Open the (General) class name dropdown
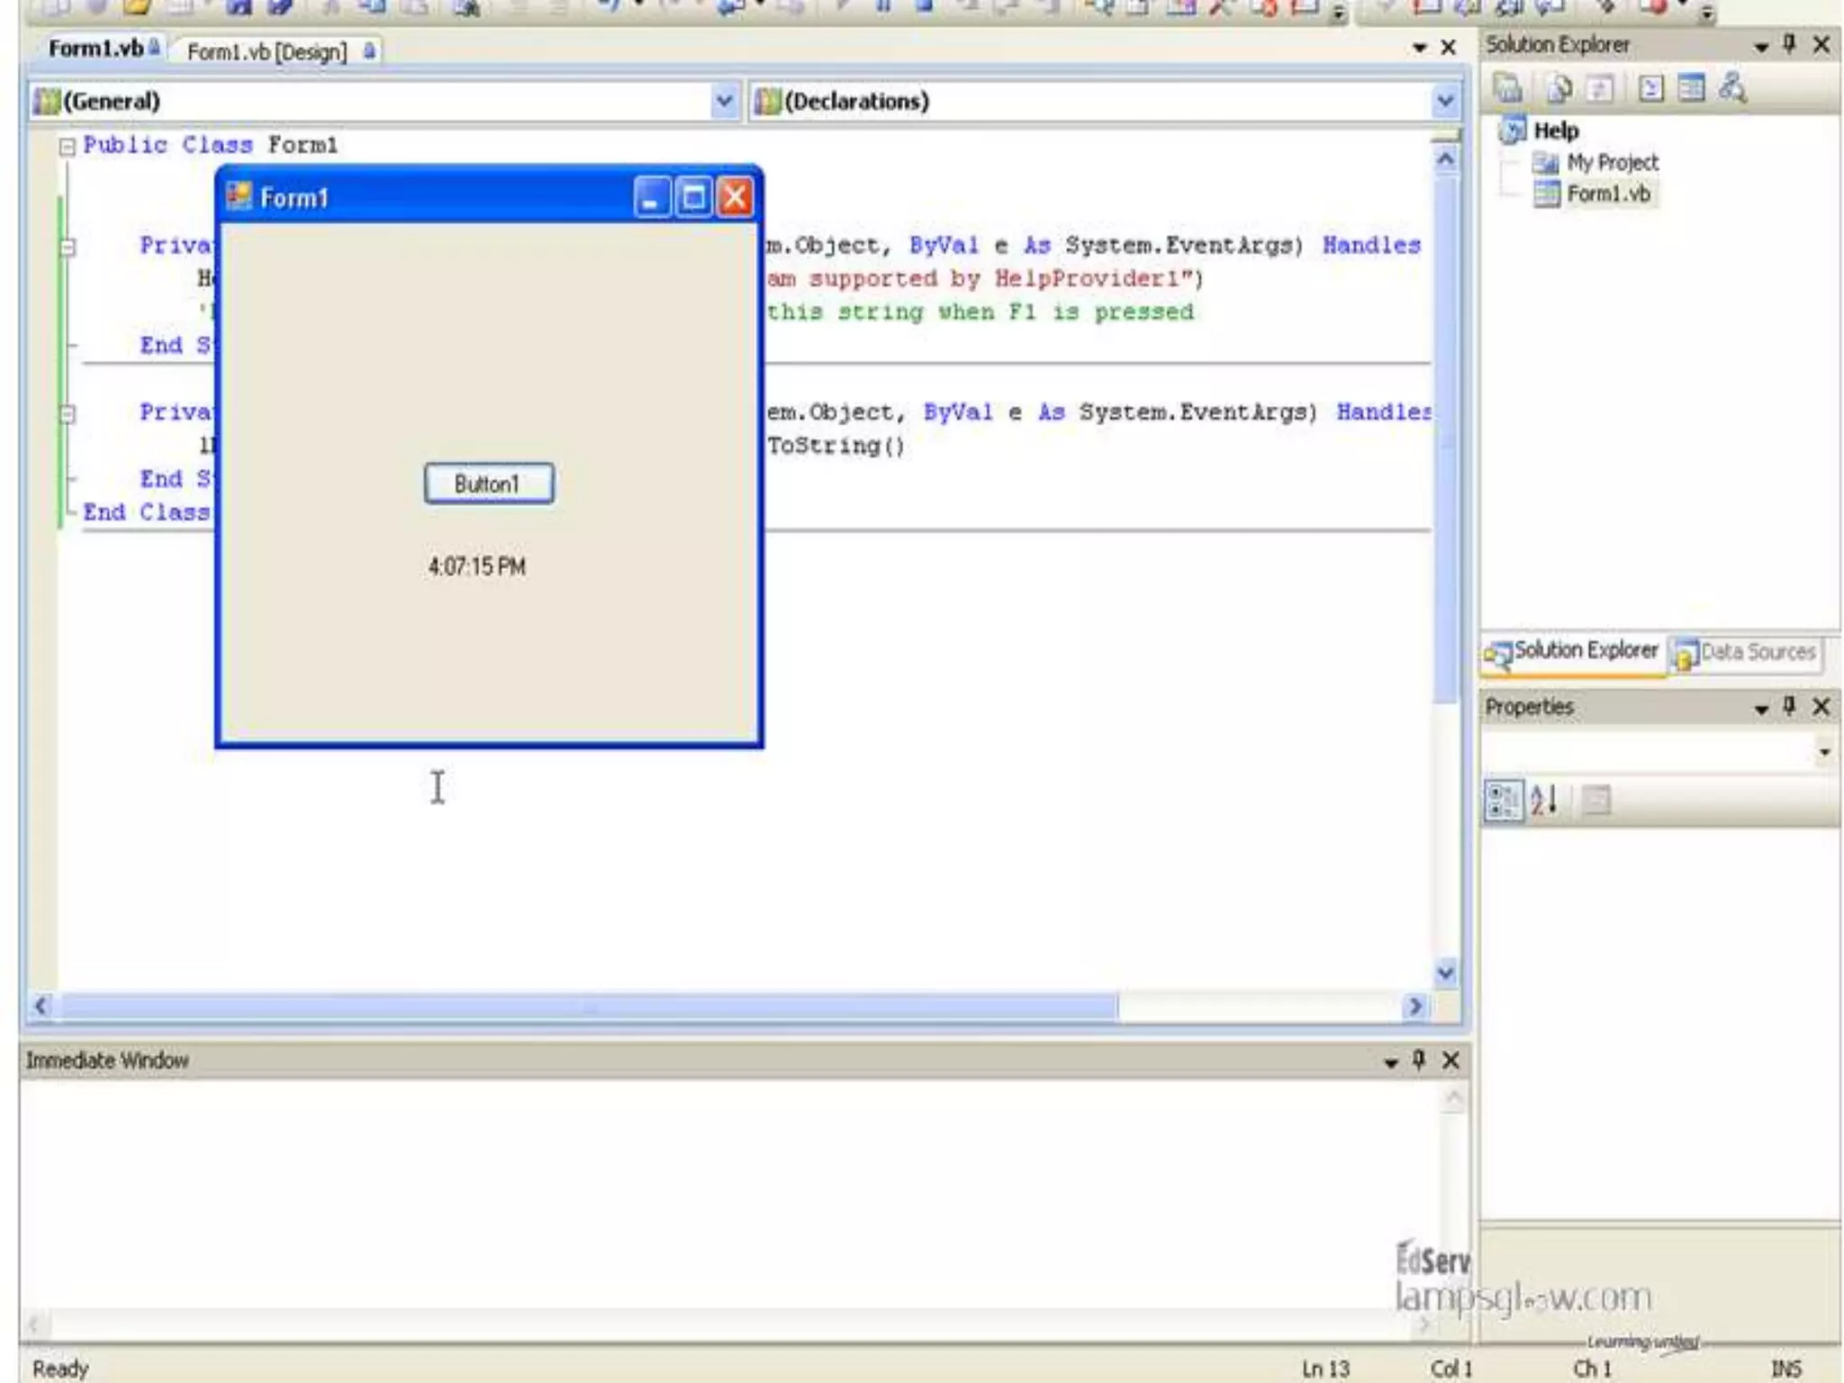 [724, 101]
